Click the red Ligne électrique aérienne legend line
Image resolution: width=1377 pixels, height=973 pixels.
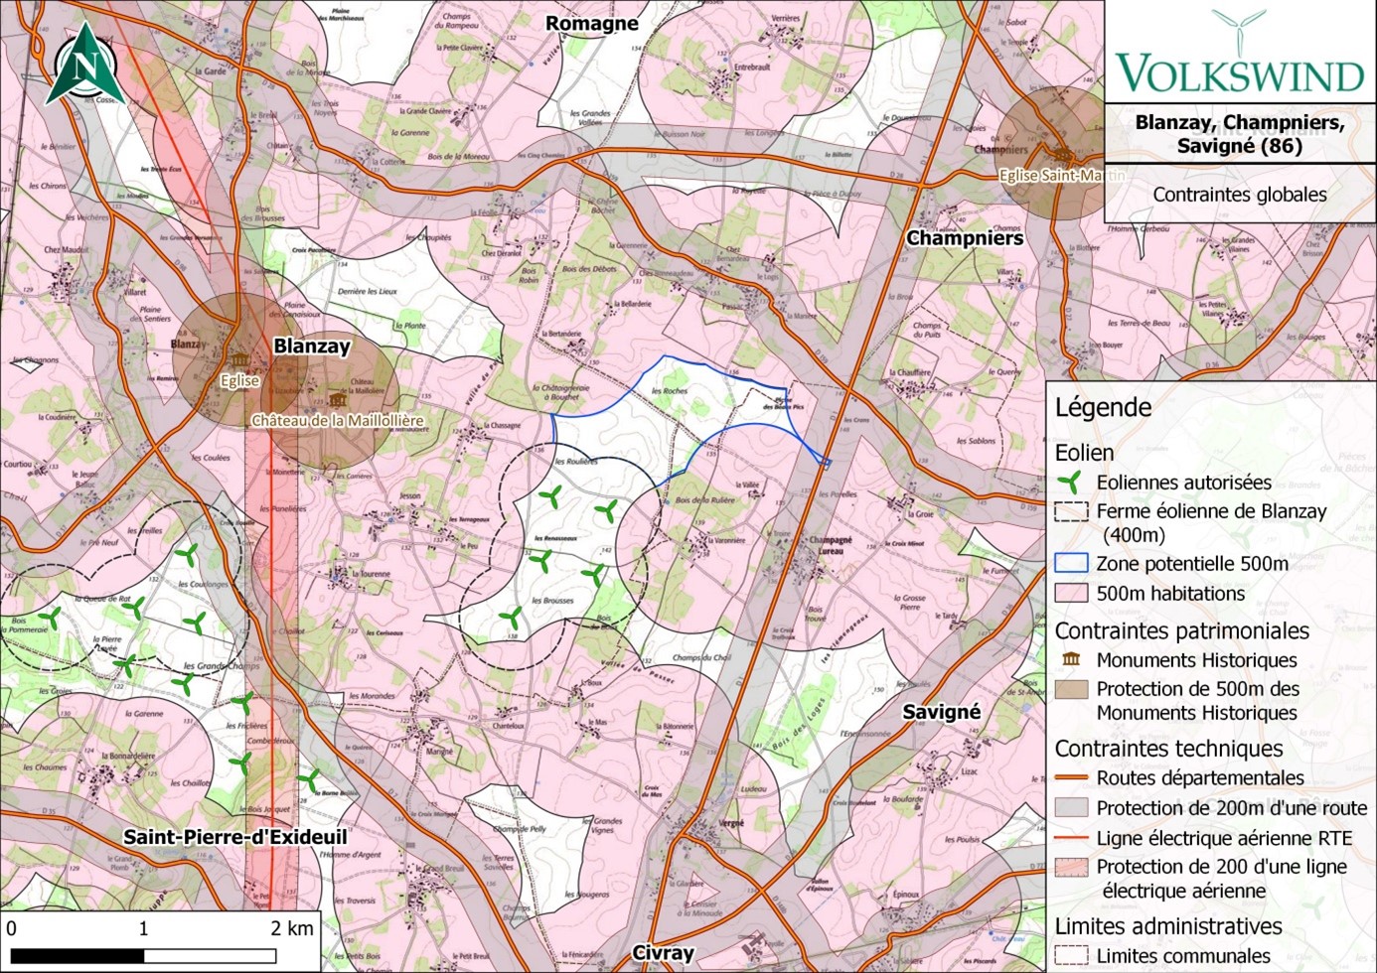click(x=1071, y=838)
